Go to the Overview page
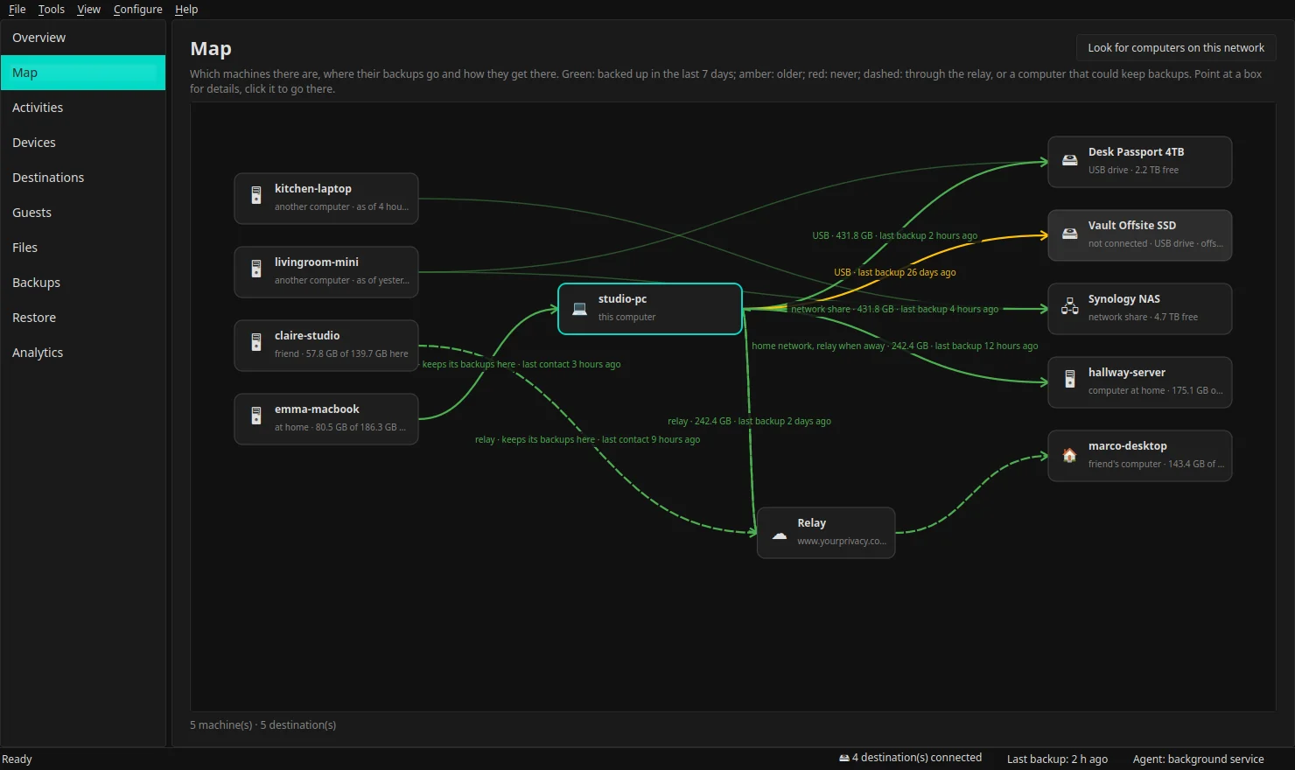The height and width of the screenshot is (770, 1295). click(x=83, y=38)
